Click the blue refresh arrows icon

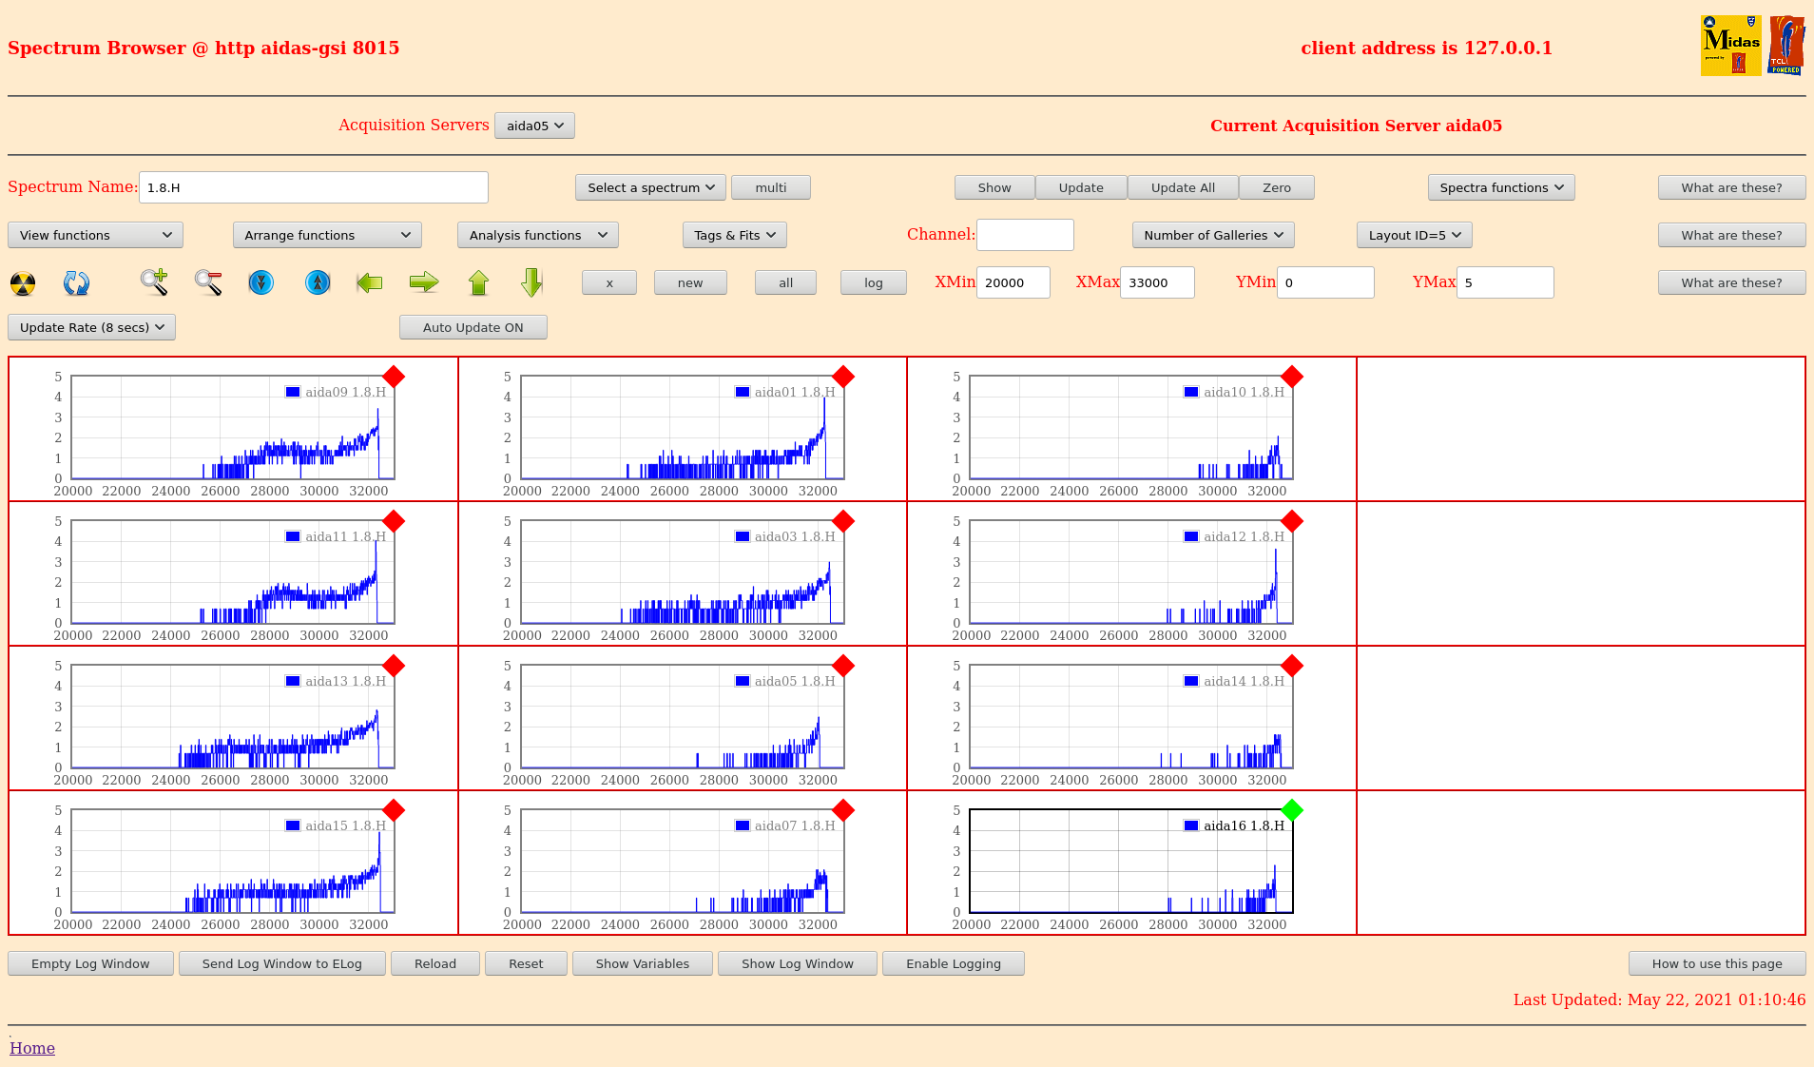click(76, 283)
